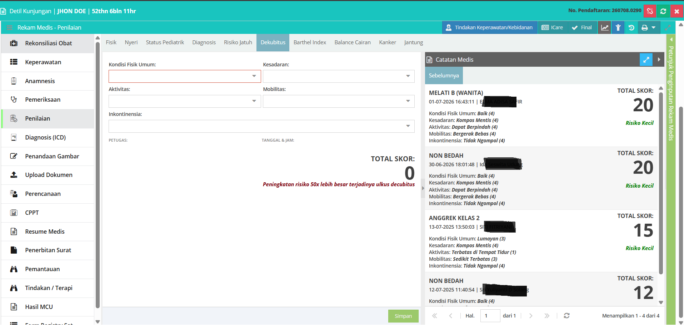
Task: Expand the Catatan Medis panel with blue arrows icon
Action: point(646,60)
